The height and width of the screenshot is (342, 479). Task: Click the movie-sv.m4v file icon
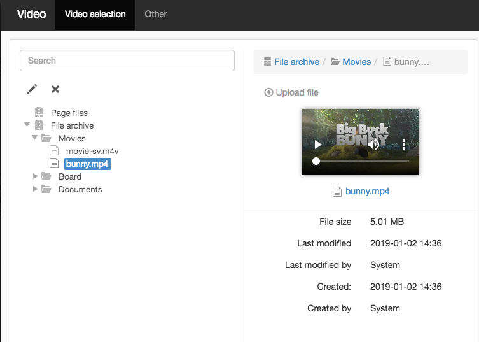[54, 151]
